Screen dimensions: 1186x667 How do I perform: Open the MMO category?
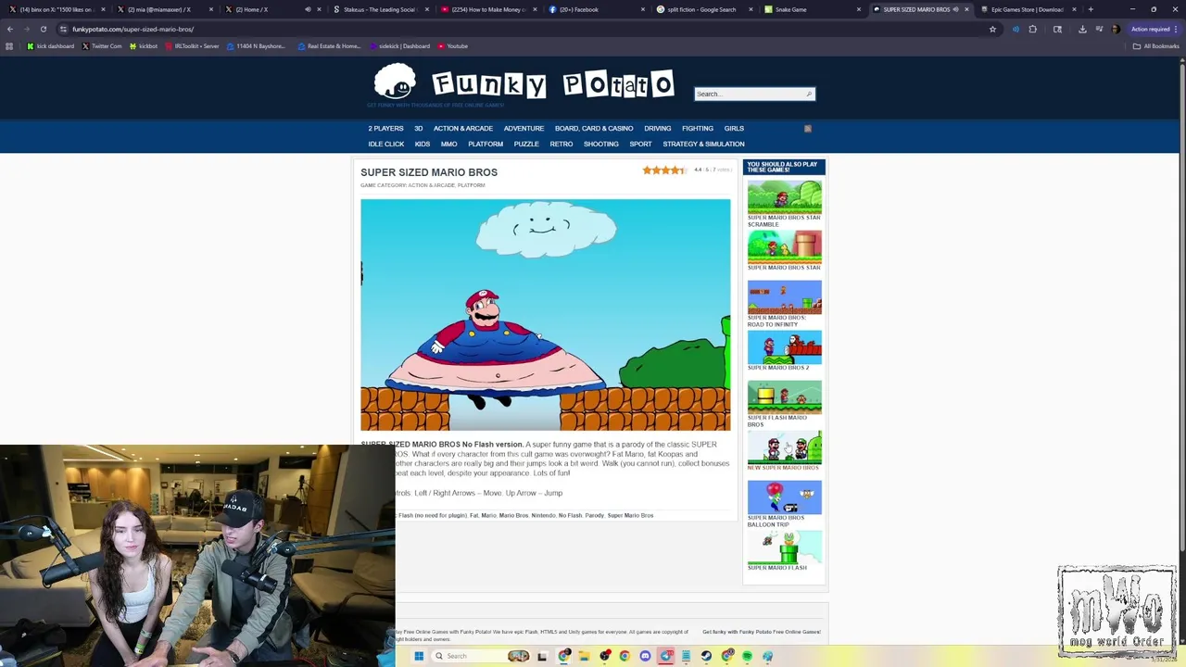click(x=448, y=144)
